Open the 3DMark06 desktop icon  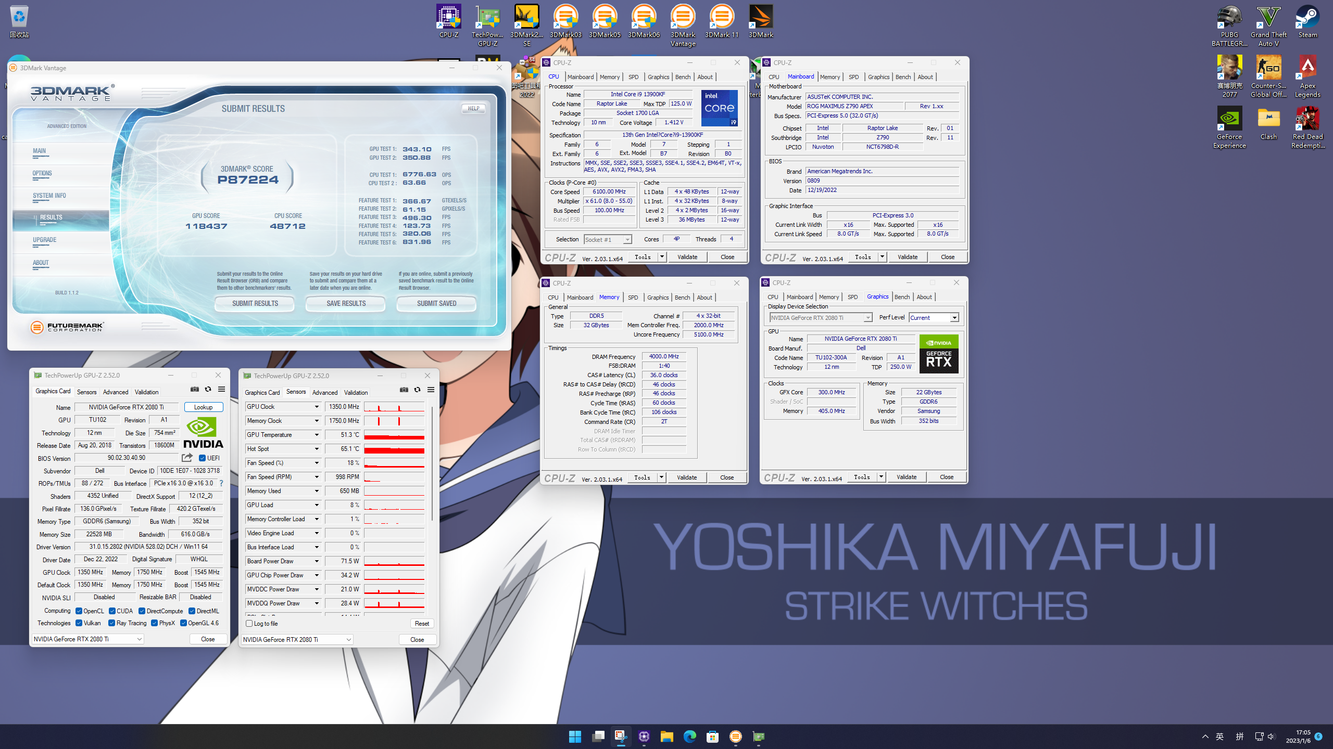coord(644,22)
